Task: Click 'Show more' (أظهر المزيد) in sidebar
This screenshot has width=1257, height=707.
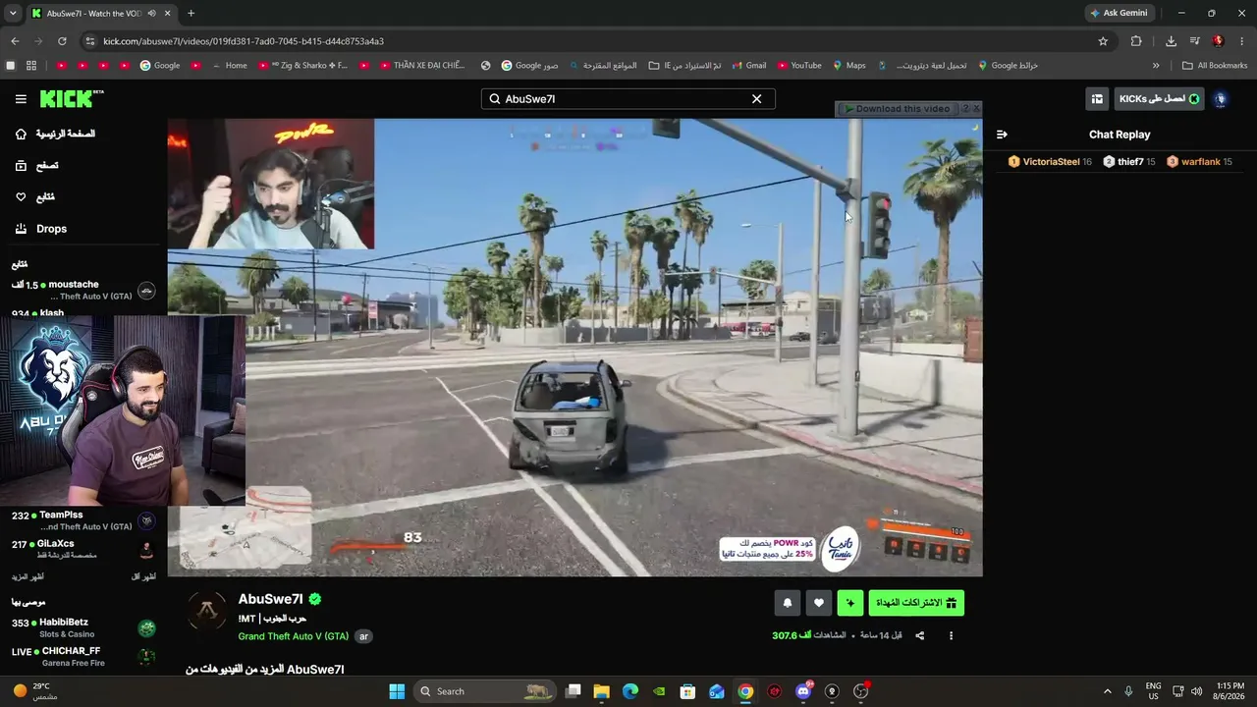Action: point(27,577)
